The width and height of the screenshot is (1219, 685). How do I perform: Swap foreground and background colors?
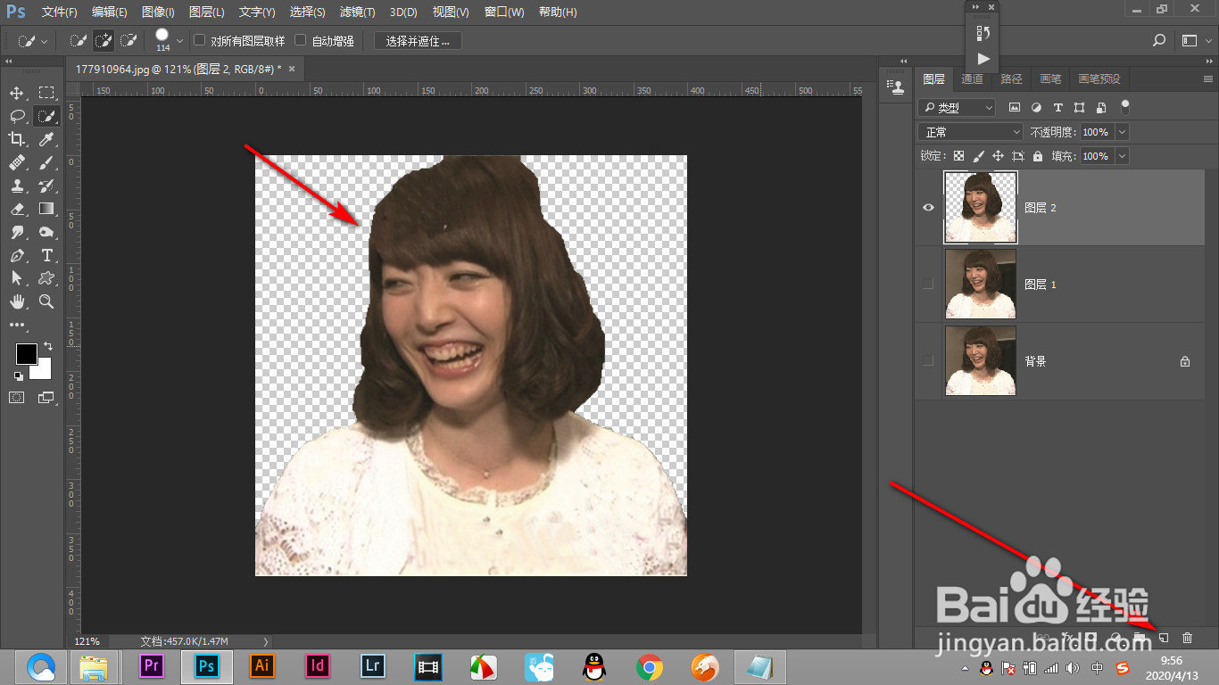point(47,346)
